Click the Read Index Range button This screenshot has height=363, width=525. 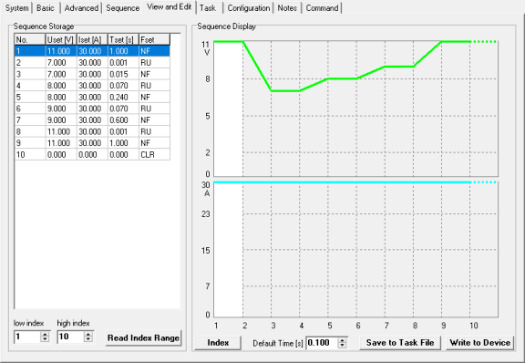click(143, 337)
